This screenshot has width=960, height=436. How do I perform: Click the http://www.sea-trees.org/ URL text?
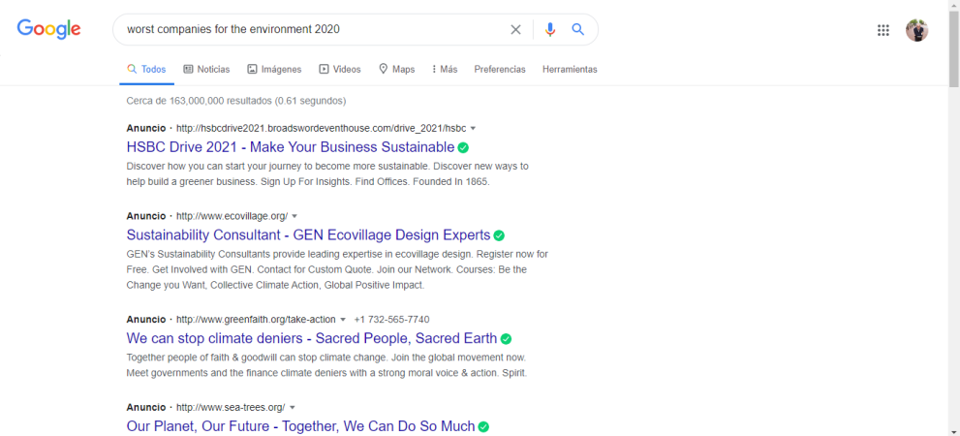pos(231,408)
